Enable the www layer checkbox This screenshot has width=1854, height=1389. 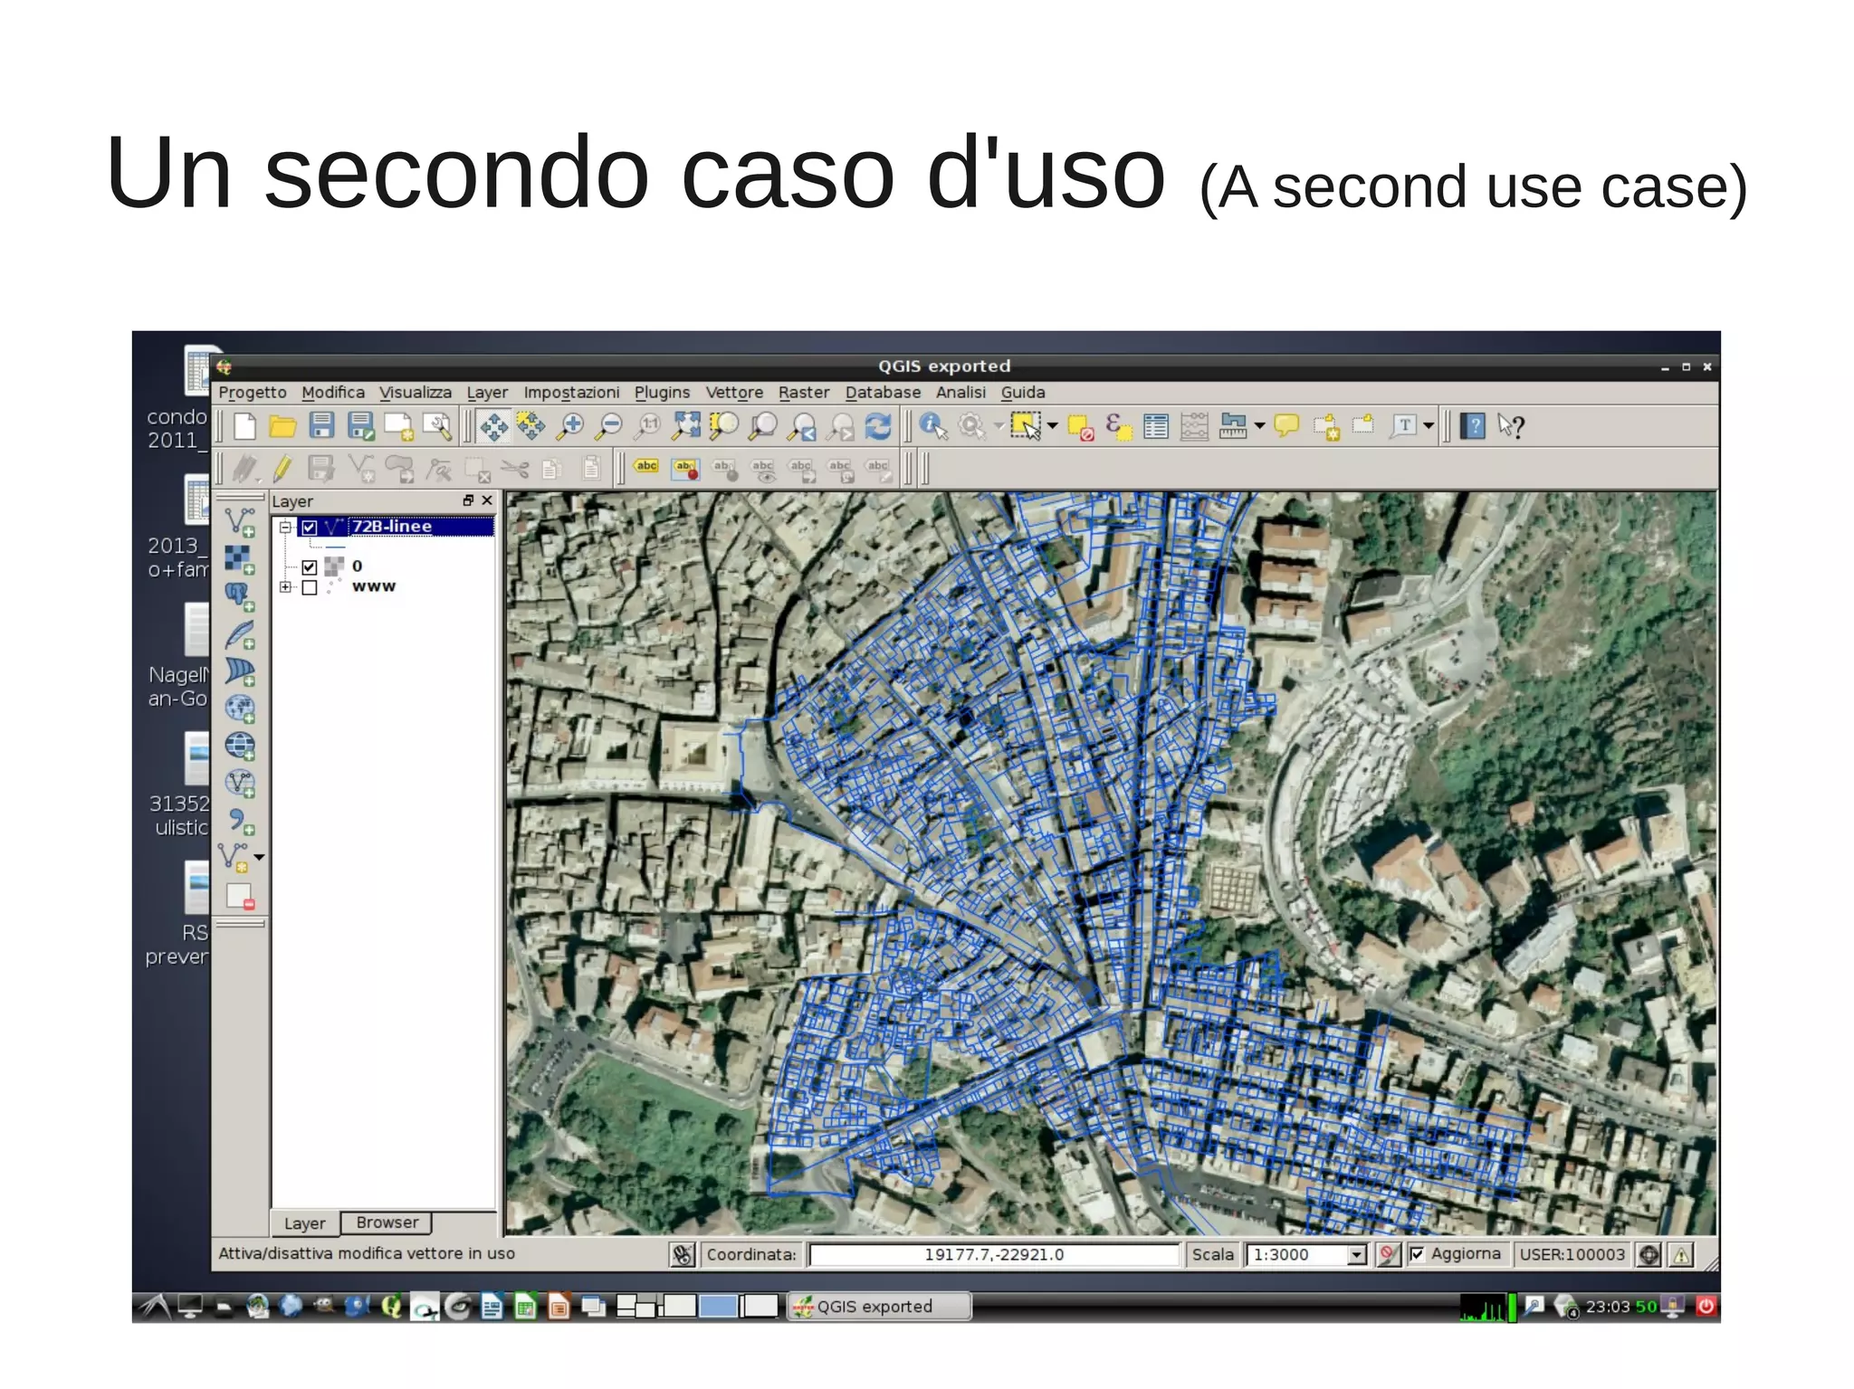click(x=310, y=587)
